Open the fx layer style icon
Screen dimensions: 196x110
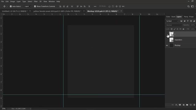pyautogui.click(x=176, y=105)
